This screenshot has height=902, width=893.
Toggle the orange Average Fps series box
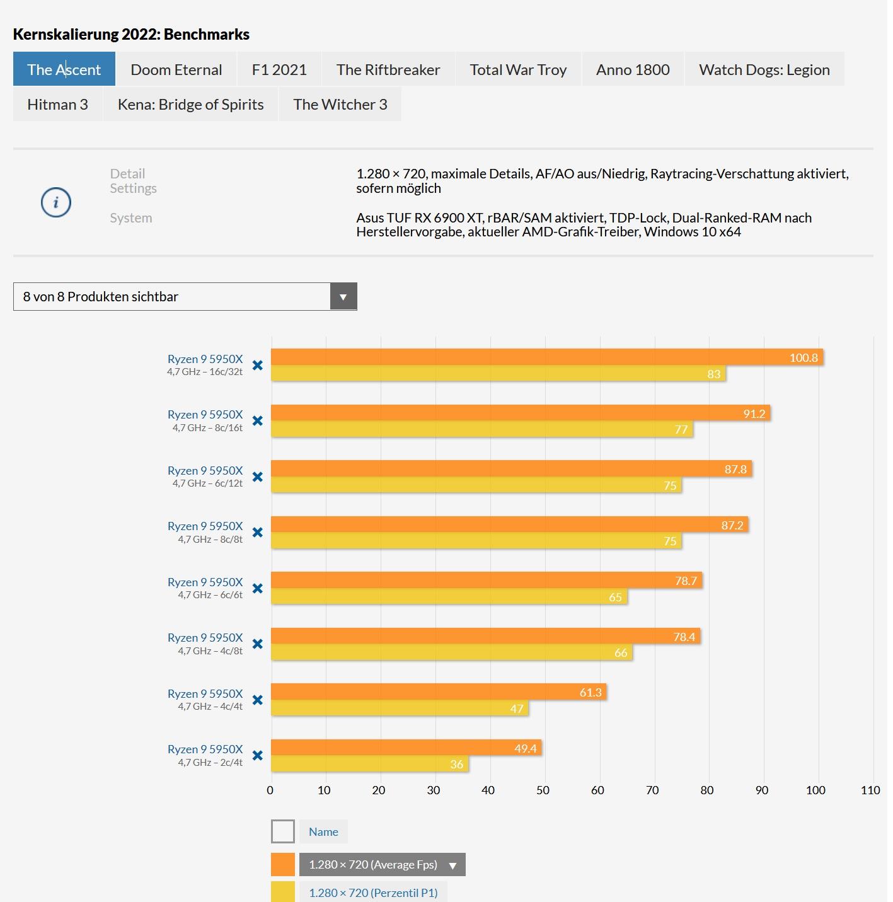point(283,864)
